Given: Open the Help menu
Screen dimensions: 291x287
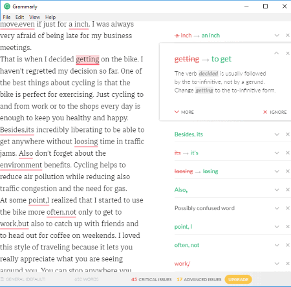Looking at the screenshot, I should point(50,17).
